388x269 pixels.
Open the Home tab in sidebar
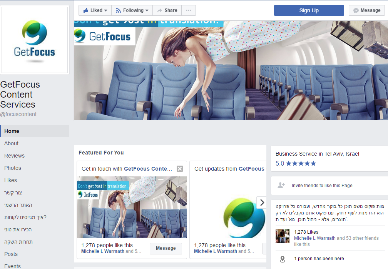(35, 131)
